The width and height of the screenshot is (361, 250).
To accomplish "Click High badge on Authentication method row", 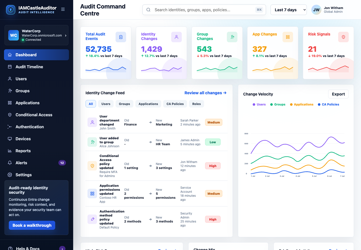I will [x=213, y=219].
